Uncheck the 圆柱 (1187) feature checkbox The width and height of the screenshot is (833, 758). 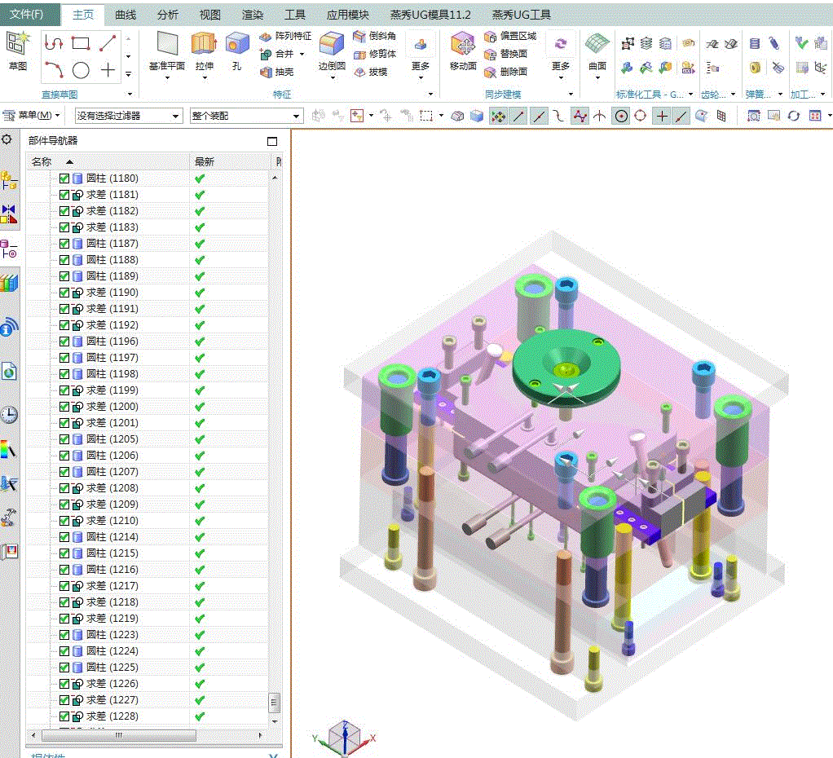tap(64, 244)
